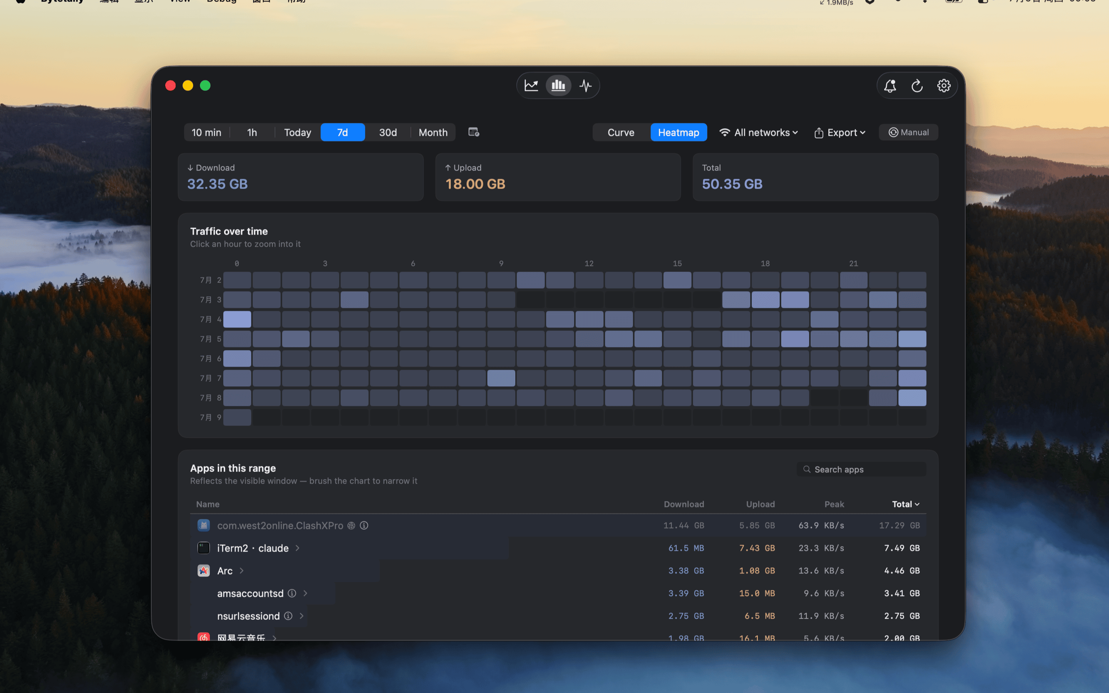1109x693 pixels.
Task: Sort apps by Peak column
Action: point(834,504)
